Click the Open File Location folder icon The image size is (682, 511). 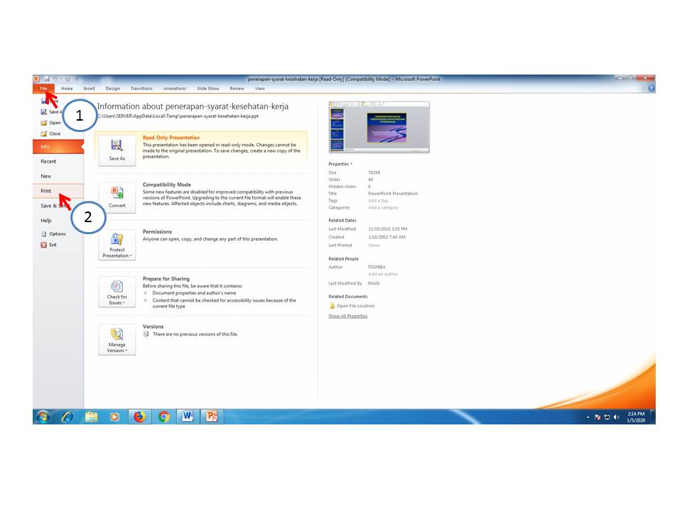coord(332,306)
